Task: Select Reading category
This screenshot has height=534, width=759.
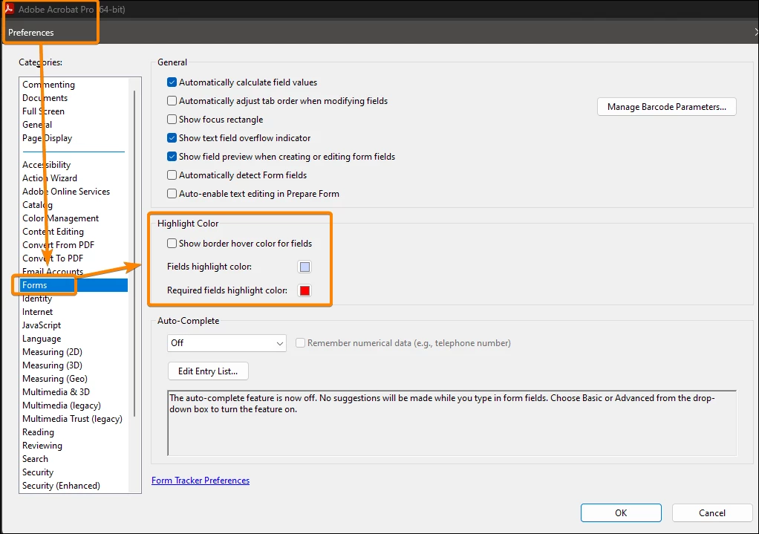Action: click(38, 432)
